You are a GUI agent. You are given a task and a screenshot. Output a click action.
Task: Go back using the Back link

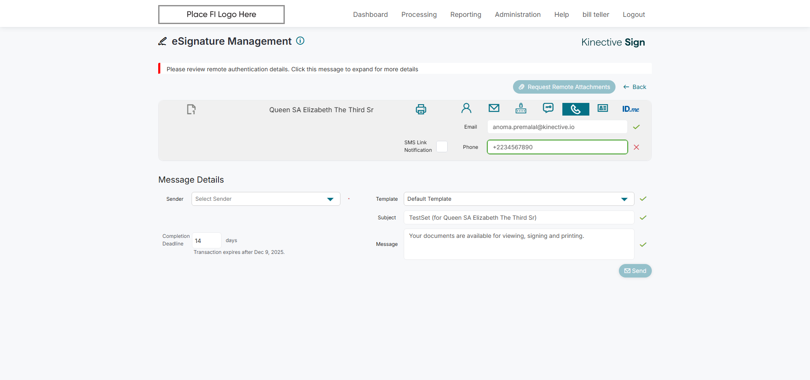(634, 87)
